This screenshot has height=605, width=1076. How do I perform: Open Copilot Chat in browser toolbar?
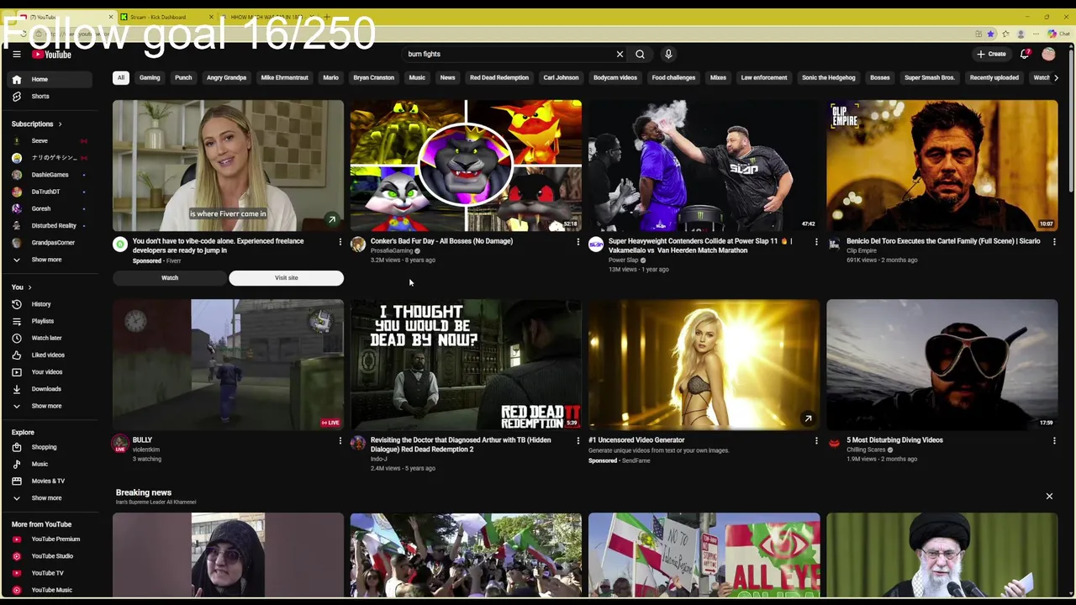click(1058, 34)
